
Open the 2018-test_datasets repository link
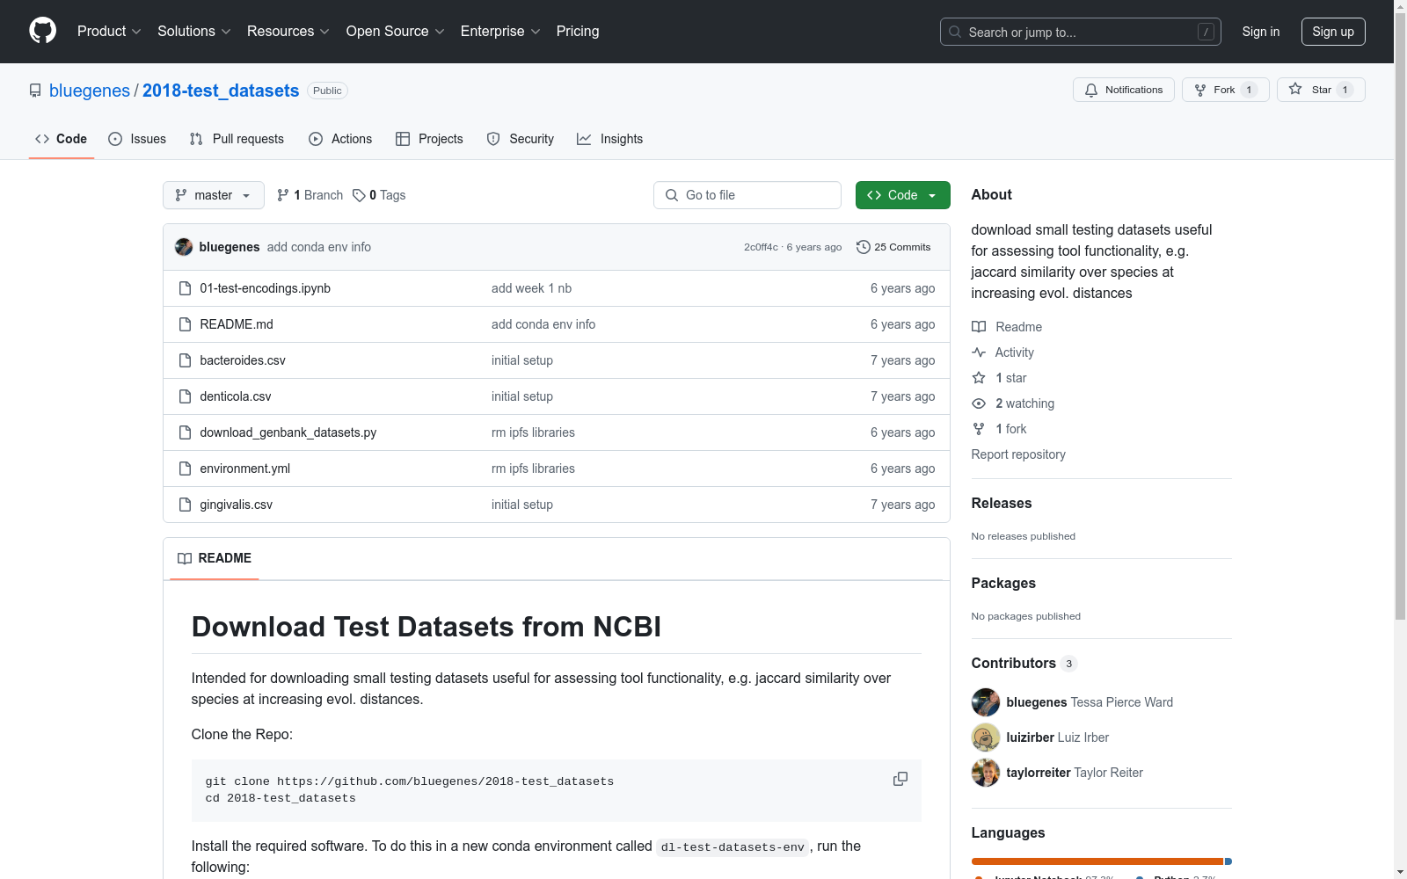[x=221, y=91]
